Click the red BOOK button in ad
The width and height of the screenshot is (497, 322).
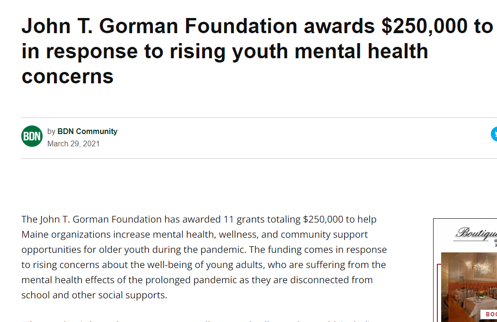(489, 314)
